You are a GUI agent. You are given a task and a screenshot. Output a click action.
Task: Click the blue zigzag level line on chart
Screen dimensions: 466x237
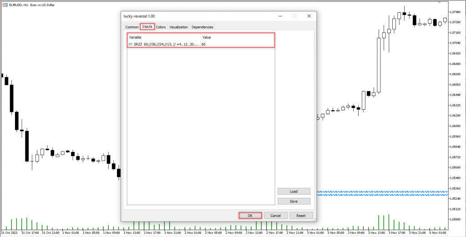click(x=382, y=193)
